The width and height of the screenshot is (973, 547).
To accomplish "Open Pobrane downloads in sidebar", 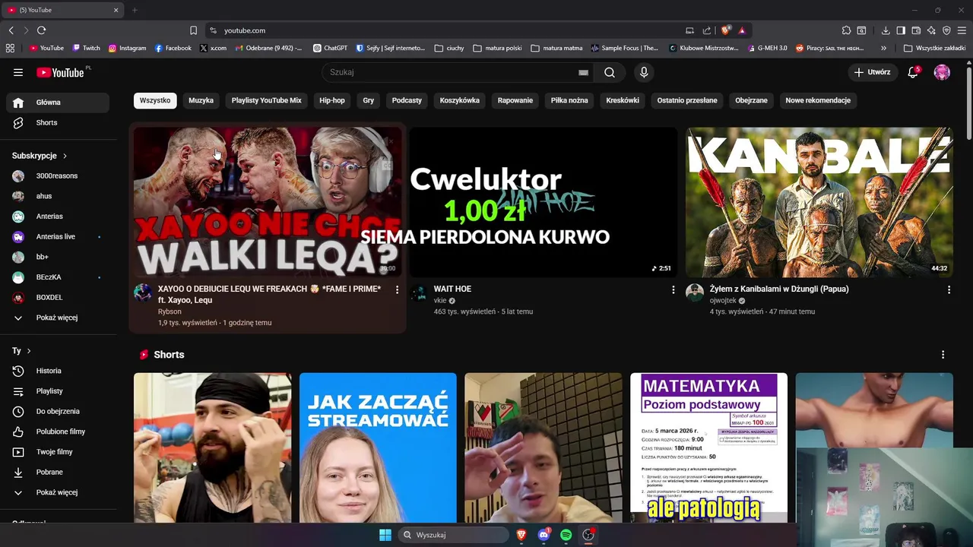I will (x=59, y=472).
